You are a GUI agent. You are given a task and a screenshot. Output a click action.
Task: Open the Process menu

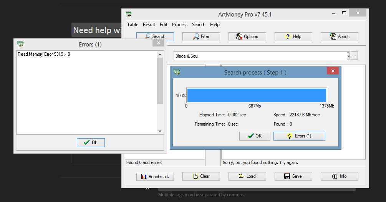point(180,25)
